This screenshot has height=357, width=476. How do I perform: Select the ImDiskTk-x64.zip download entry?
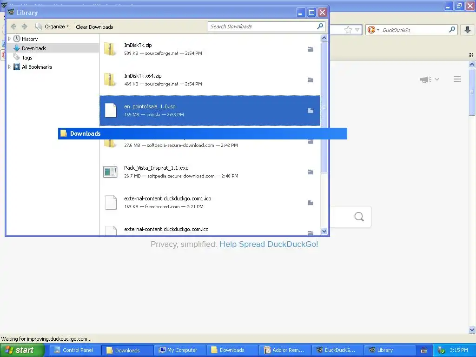point(210,80)
